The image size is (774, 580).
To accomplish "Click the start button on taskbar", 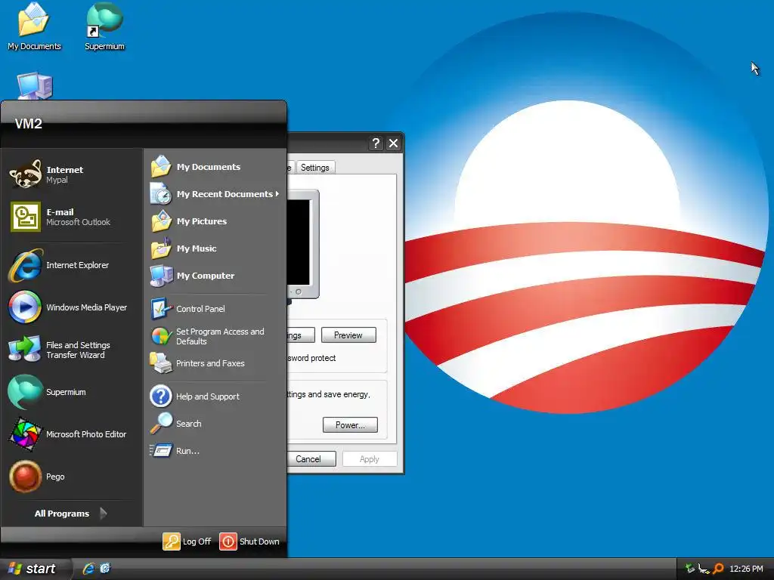I will pos(35,569).
